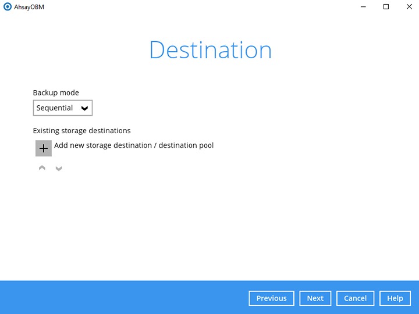Go back with the Previous button
Screen dimensions: 419x314
(x=271, y=298)
